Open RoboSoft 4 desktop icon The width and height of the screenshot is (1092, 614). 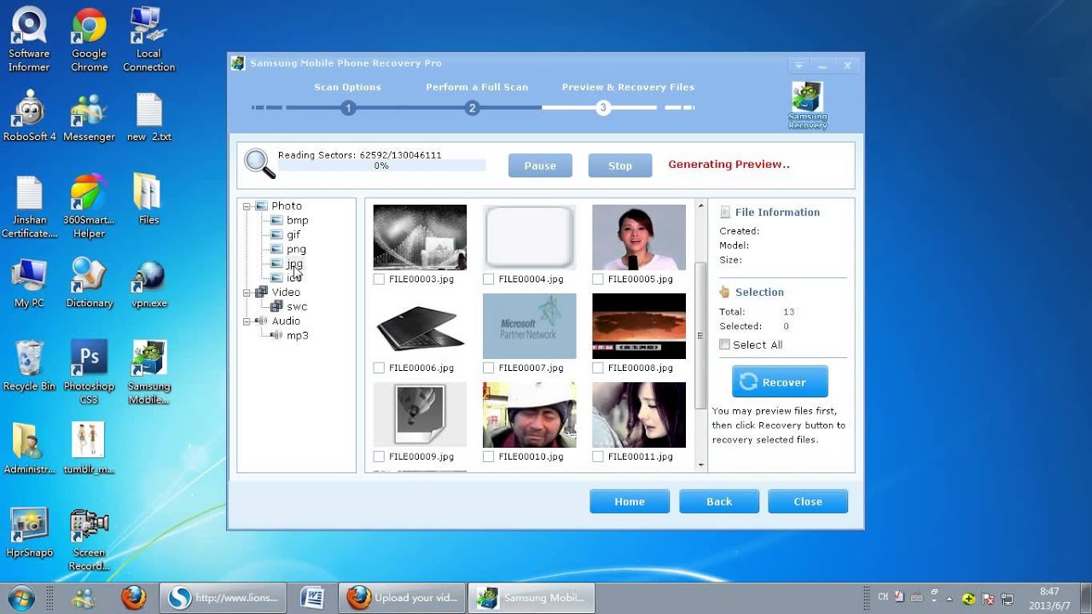(x=29, y=118)
